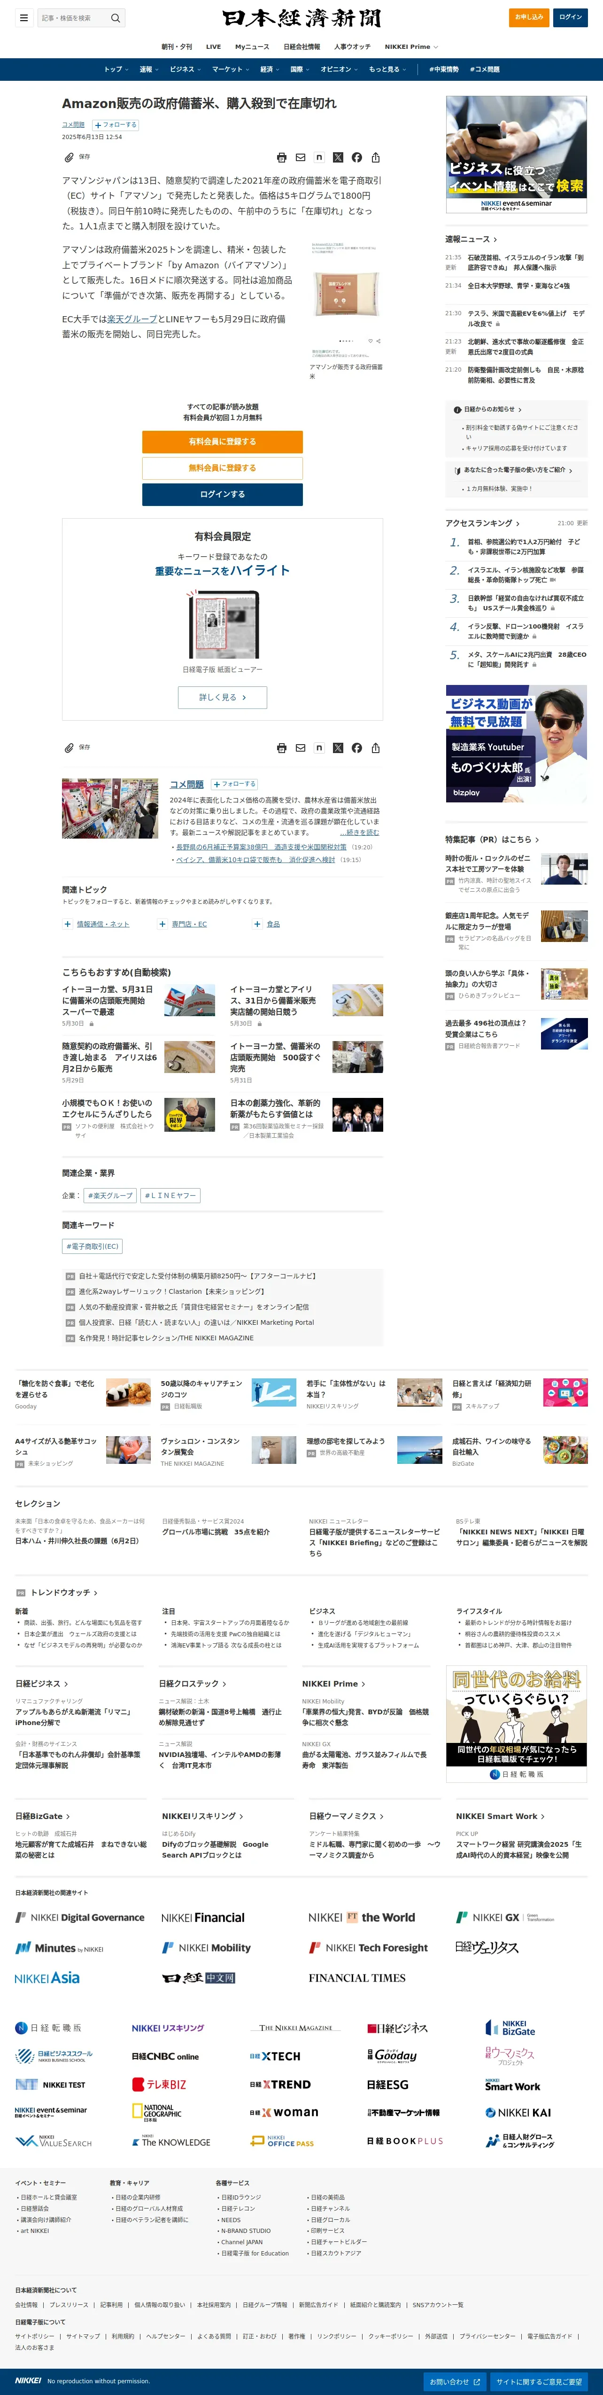Viewport: 603px width, 2395px height.
Task: Open the NIKKEI Mobility logo link
Action: [206, 1947]
